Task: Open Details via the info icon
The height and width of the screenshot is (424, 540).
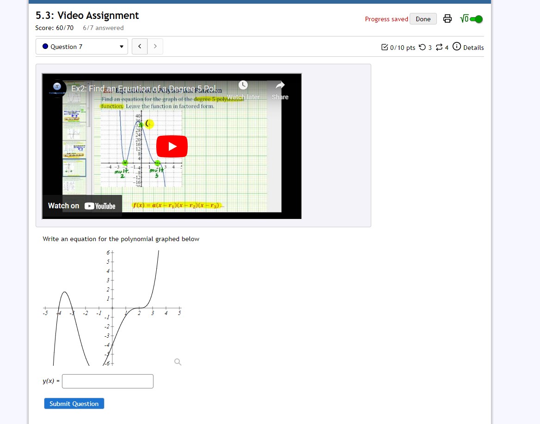Action: coord(456,47)
